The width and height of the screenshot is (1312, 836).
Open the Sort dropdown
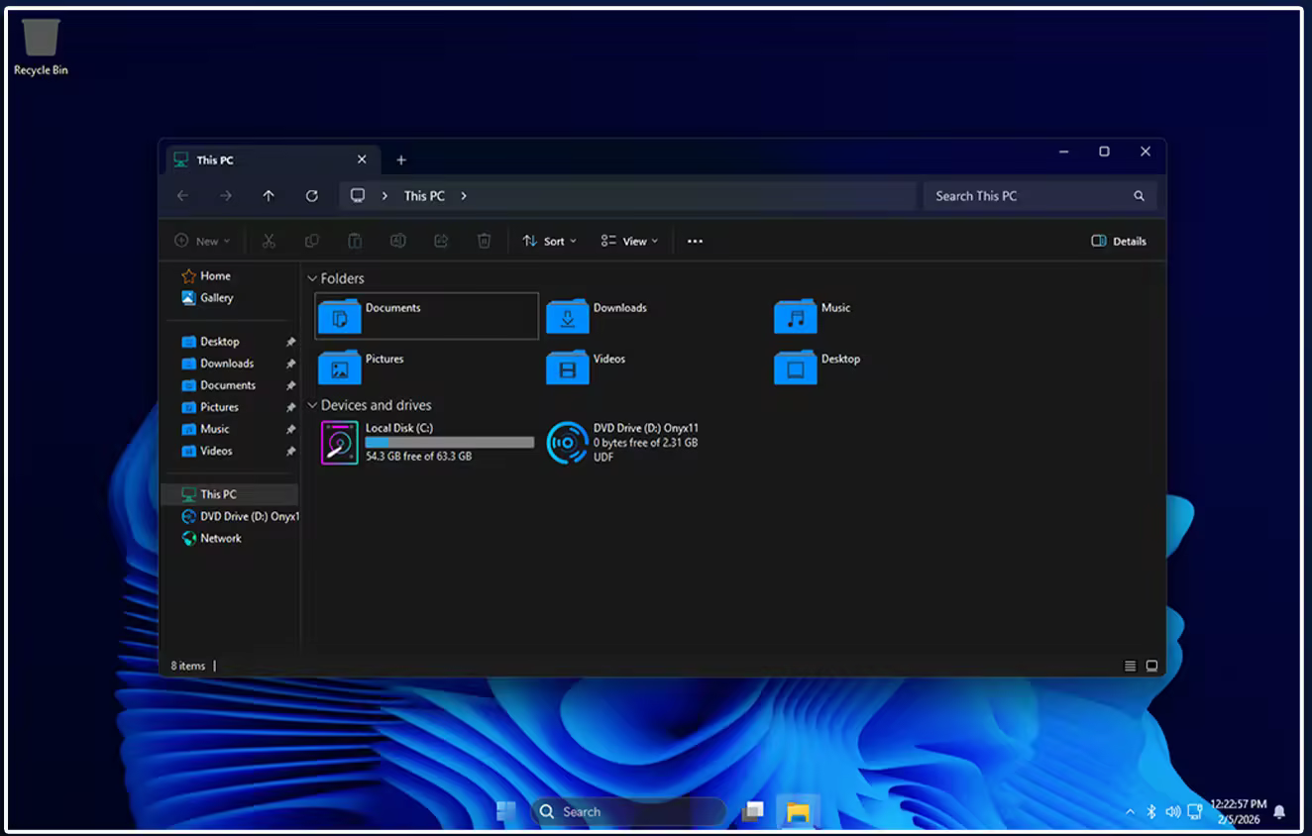click(549, 241)
